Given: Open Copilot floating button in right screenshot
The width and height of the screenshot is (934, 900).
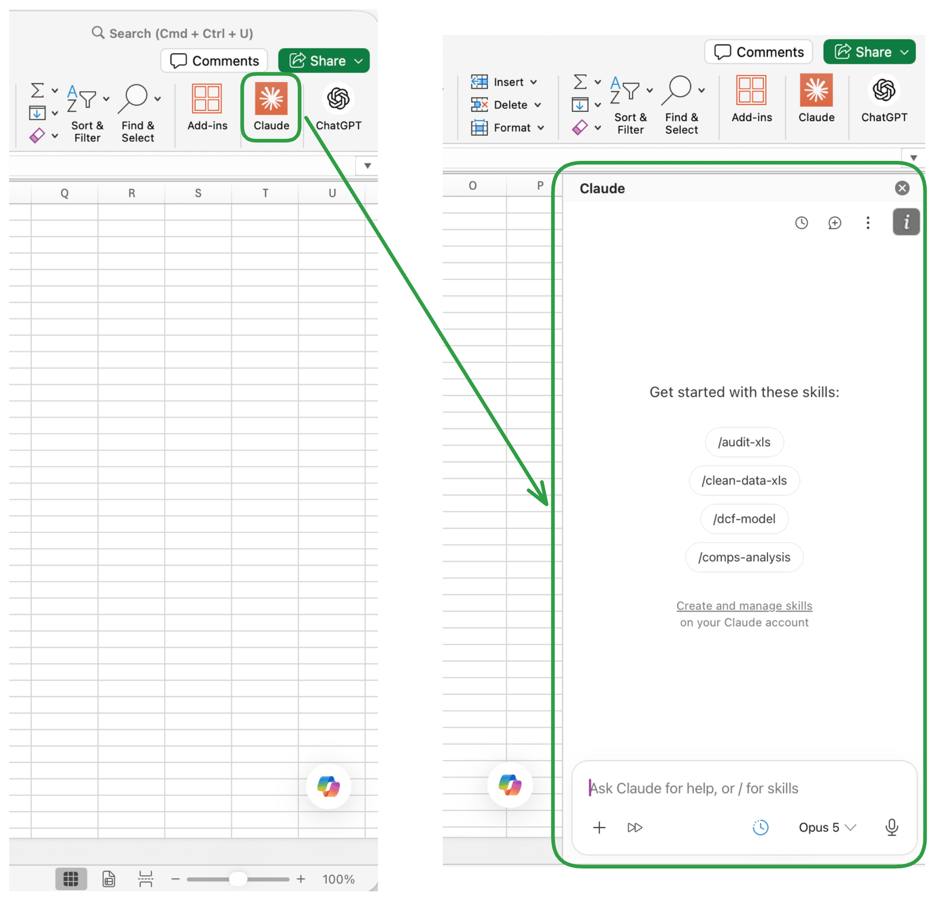Looking at the screenshot, I should pos(510,785).
